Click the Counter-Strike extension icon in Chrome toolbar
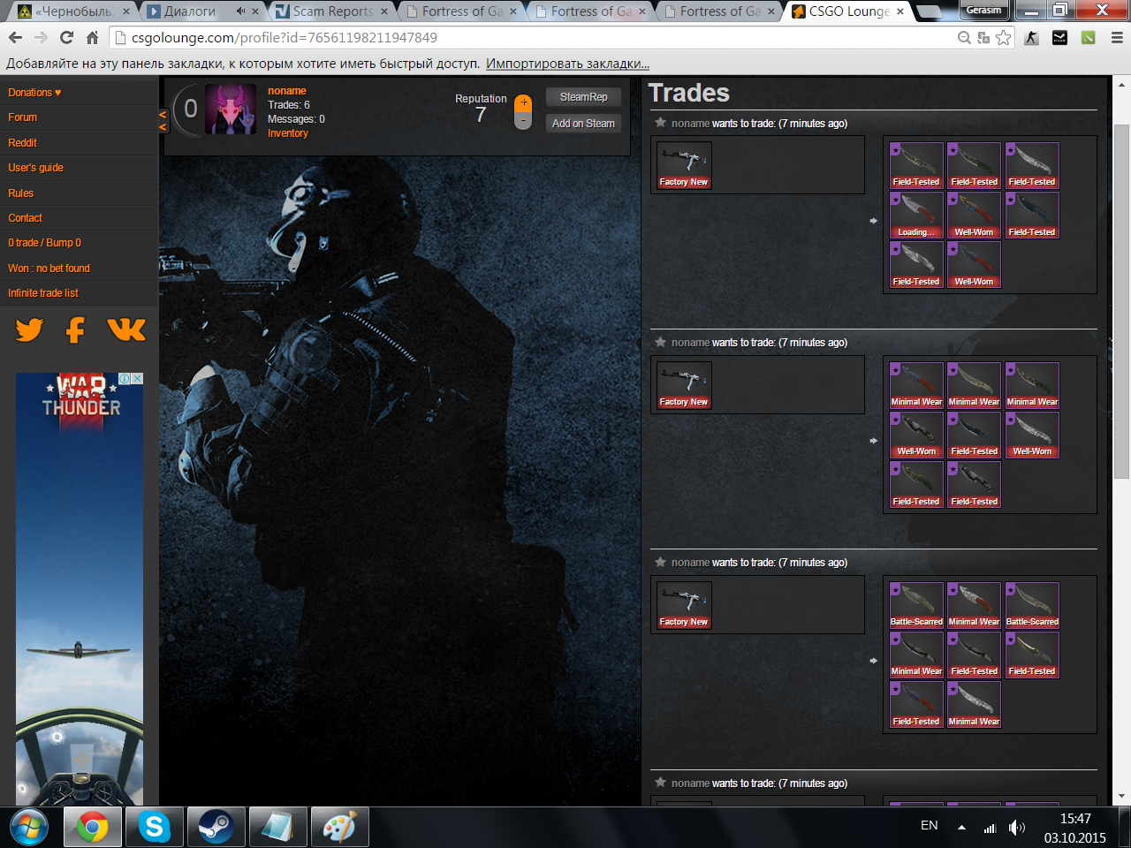Screen dimensions: 1131x848 [x=1031, y=38]
